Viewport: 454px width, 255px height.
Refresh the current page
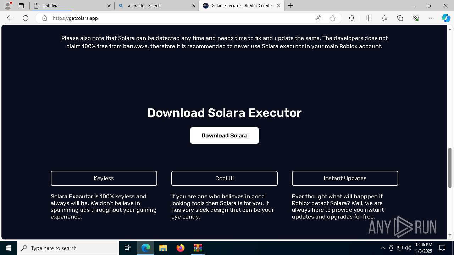coord(26,18)
